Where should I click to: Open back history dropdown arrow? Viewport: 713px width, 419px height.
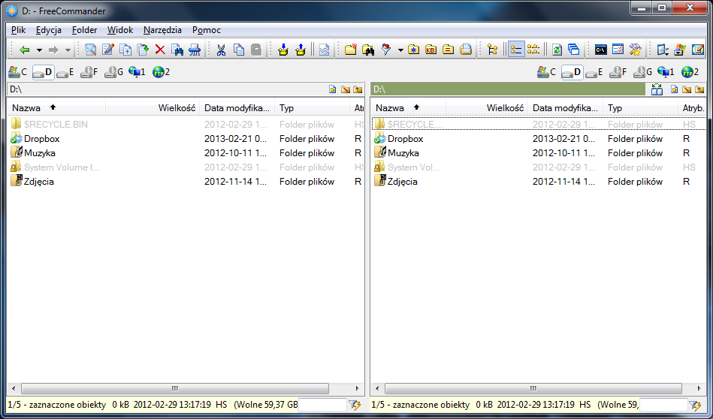tap(39, 50)
